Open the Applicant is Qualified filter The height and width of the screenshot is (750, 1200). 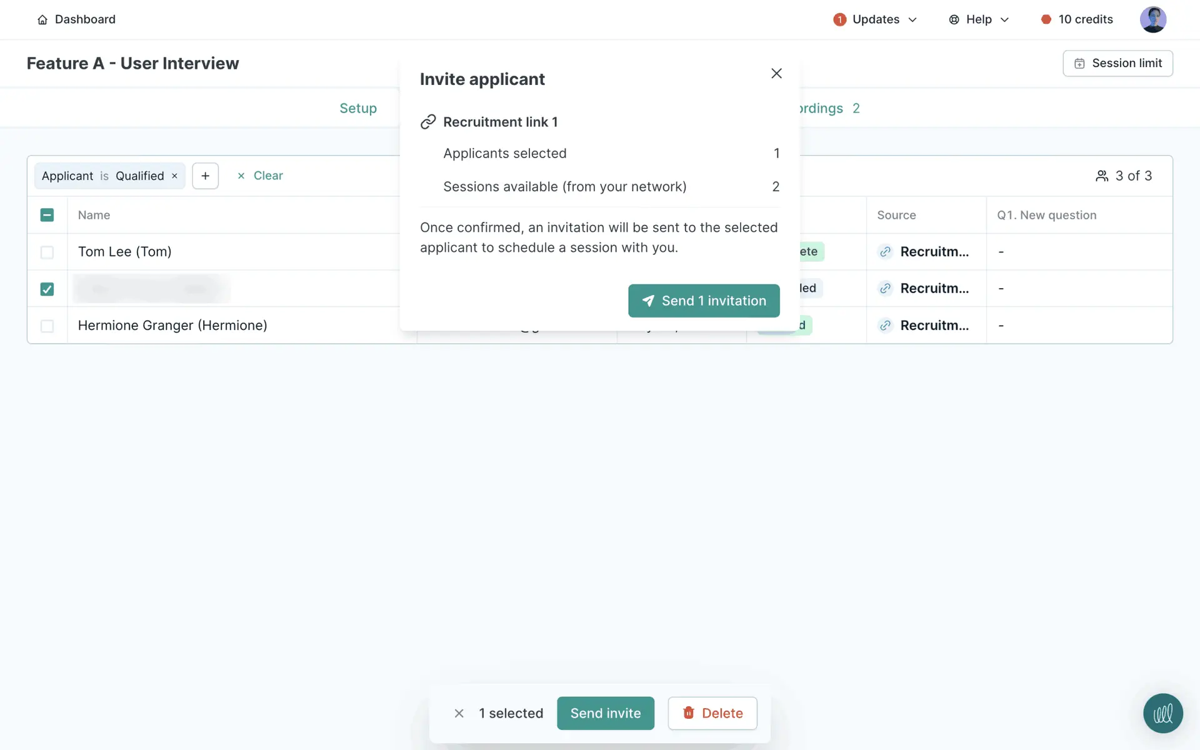tap(102, 176)
